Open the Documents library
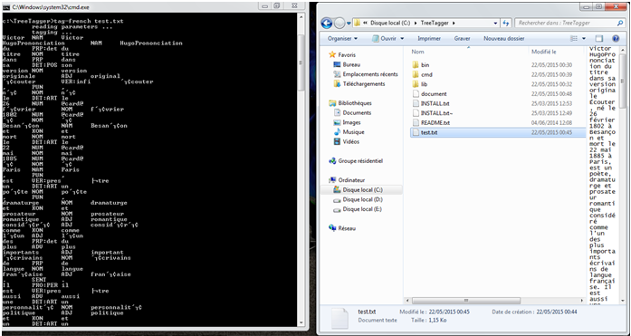The width and height of the screenshot is (631, 336). point(352,112)
